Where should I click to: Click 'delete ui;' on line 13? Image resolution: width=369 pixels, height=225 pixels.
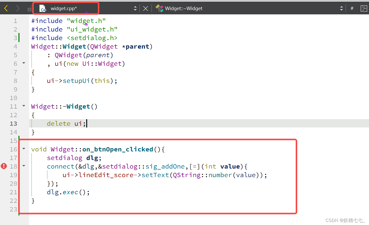click(x=66, y=124)
